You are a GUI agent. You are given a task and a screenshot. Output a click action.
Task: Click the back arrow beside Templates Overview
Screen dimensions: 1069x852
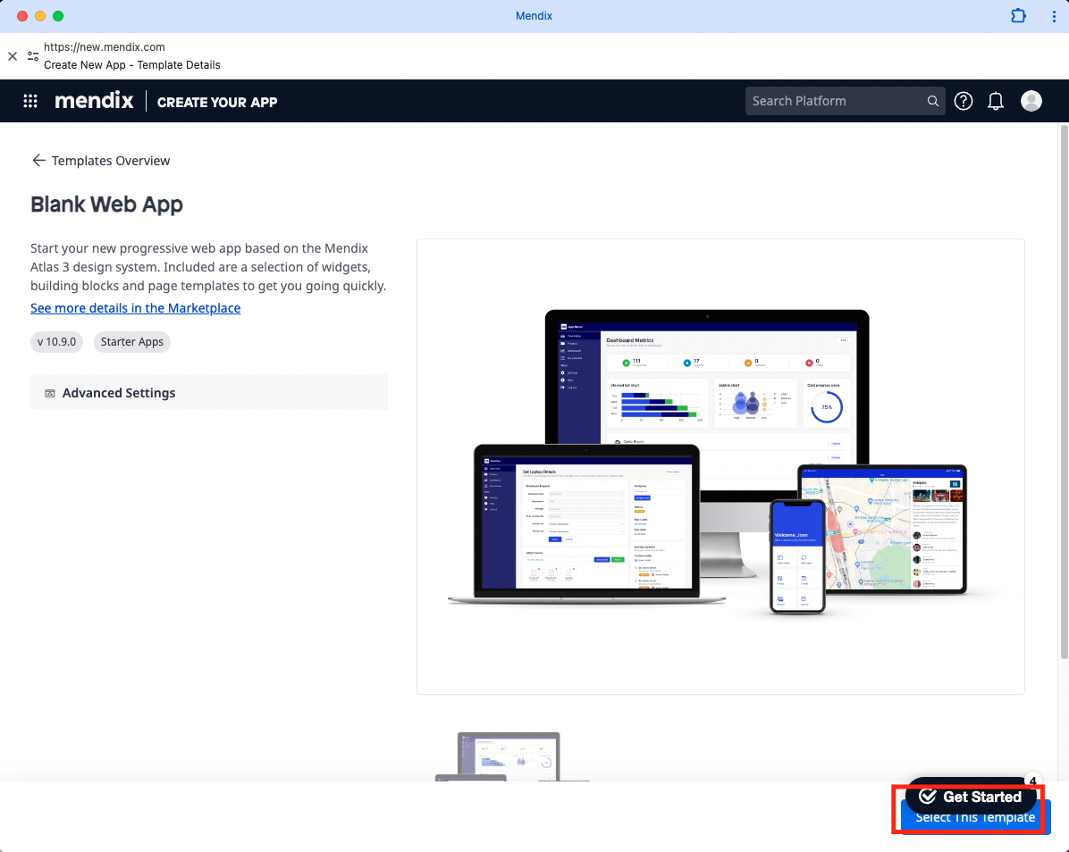coord(38,160)
